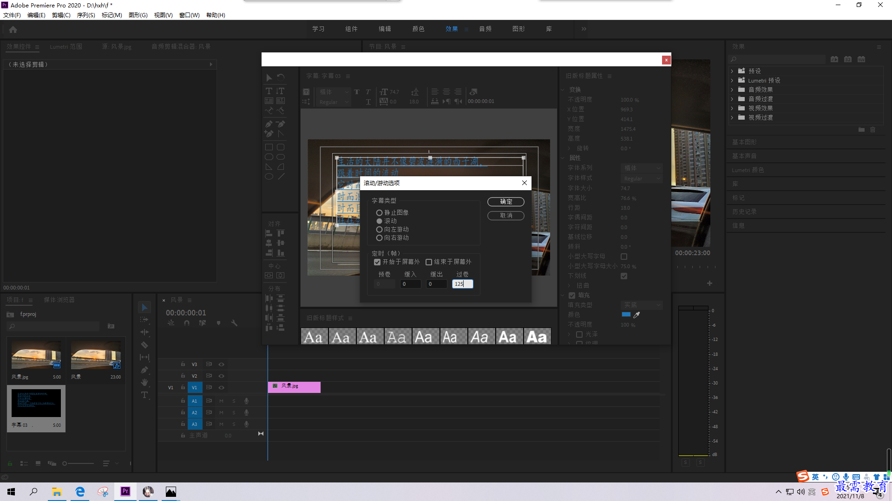Toggle the lock on track V2
Image resolution: width=892 pixels, height=501 pixels.
(x=183, y=376)
